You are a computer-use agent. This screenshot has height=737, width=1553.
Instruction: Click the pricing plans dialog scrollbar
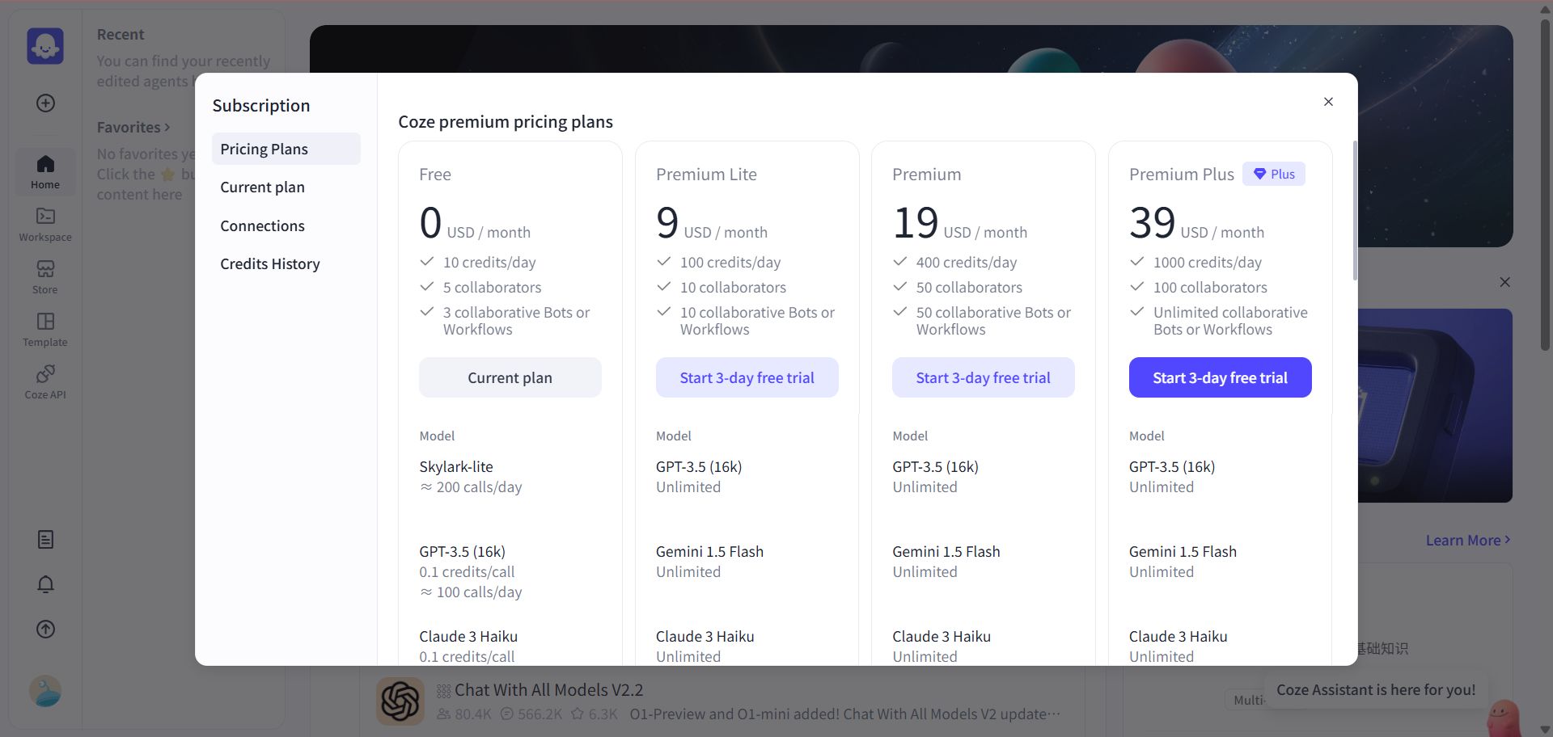point(1355,211)
